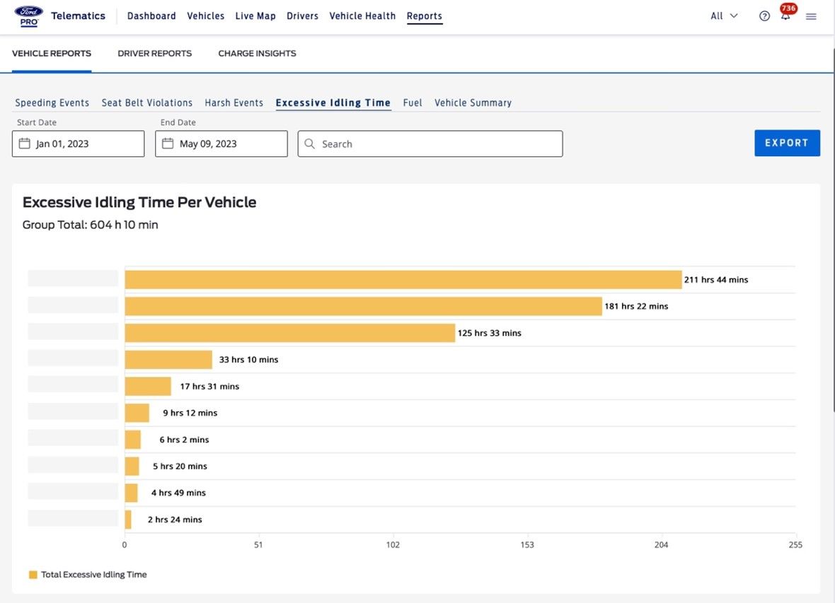Open Live Map from the top navigation

click(255, 16)
